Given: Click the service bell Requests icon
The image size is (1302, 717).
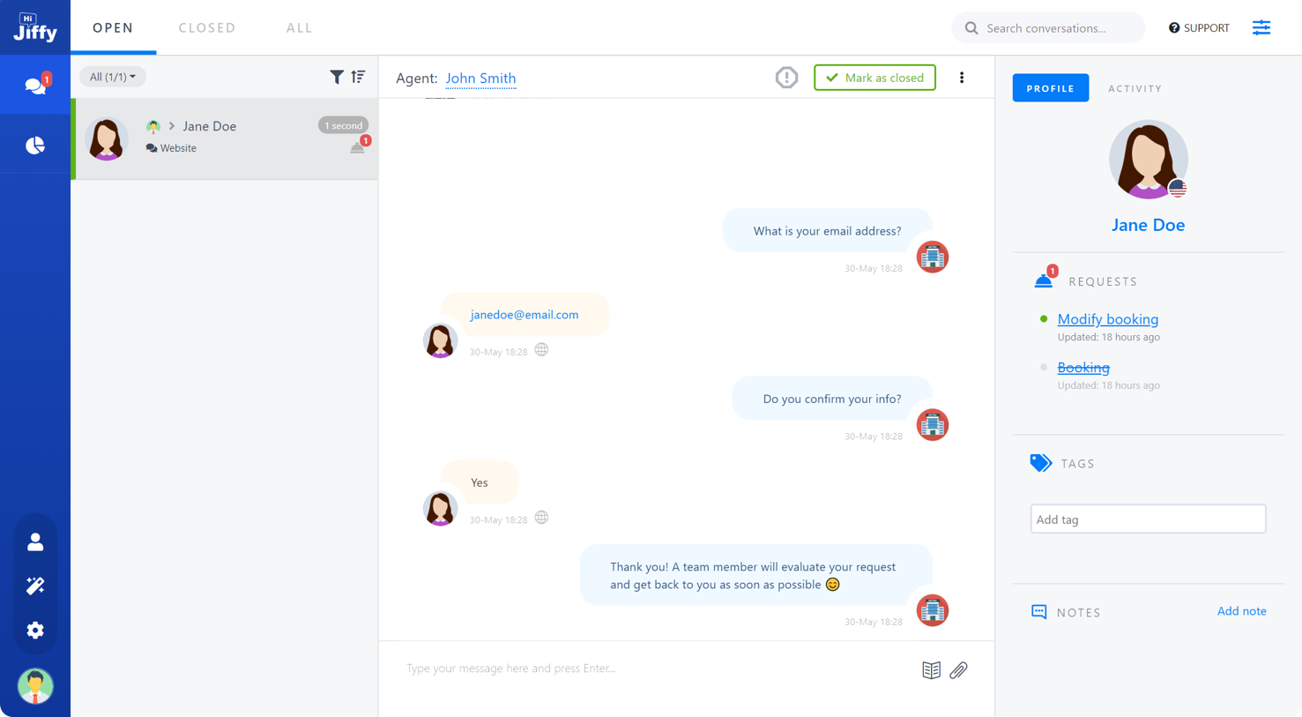Looking at the screenshot, I should (1044, 280).
